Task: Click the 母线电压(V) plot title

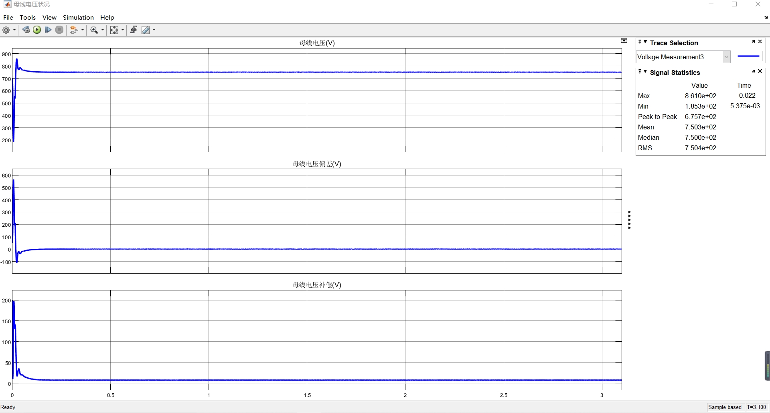Action: point(317,43)
